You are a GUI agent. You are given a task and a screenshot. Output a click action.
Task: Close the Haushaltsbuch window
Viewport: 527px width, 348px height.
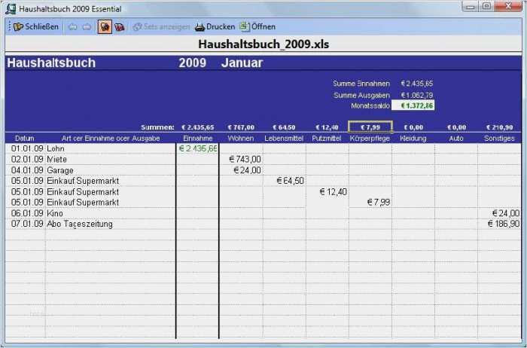click(508, 6)
